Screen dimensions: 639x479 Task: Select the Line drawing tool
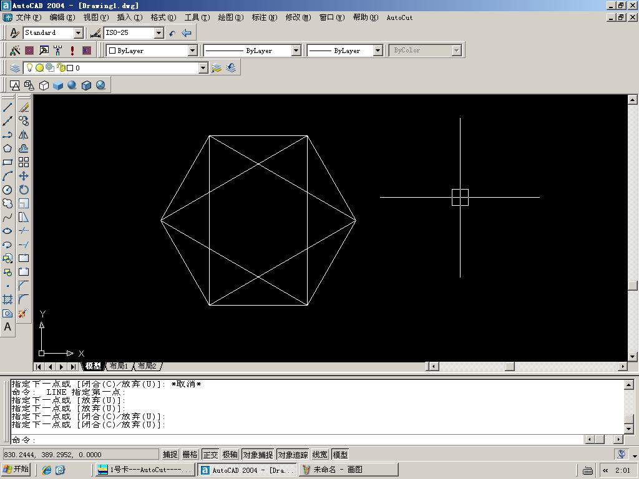point(7,107)
